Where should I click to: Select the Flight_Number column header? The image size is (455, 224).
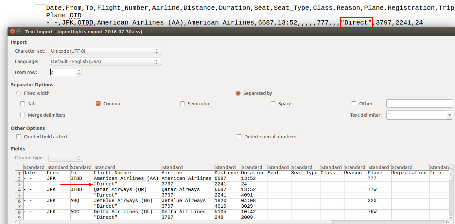tap(128, 167)
